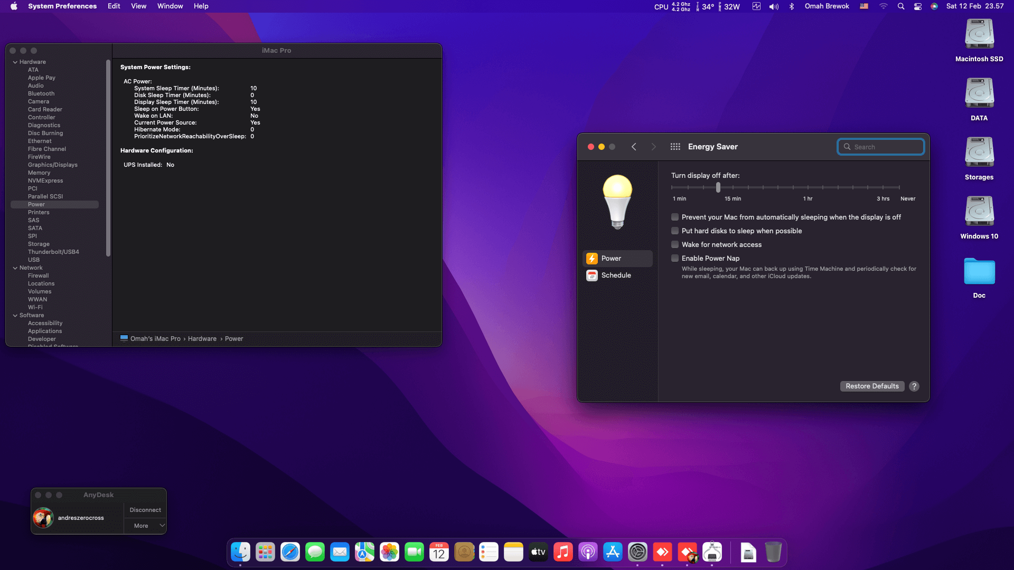Check Enable Power Nap

coord(675,258)
